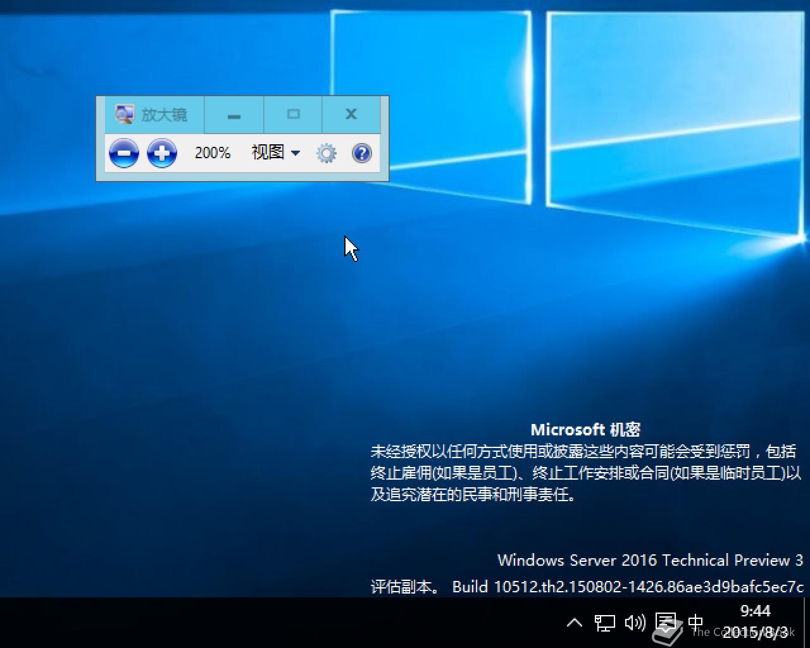
Task: Click the 放大镜 magnifier title icon
Action: 125,114
